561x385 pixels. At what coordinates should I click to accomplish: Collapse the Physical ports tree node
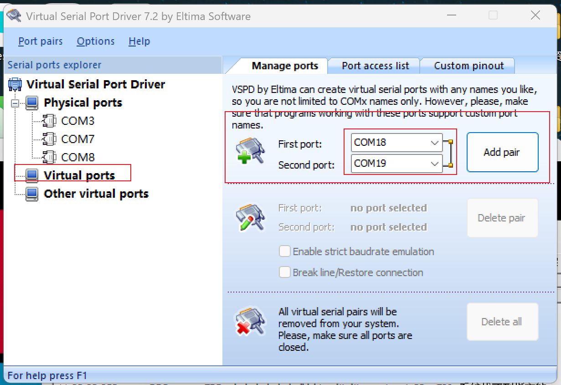pos(16,103)
